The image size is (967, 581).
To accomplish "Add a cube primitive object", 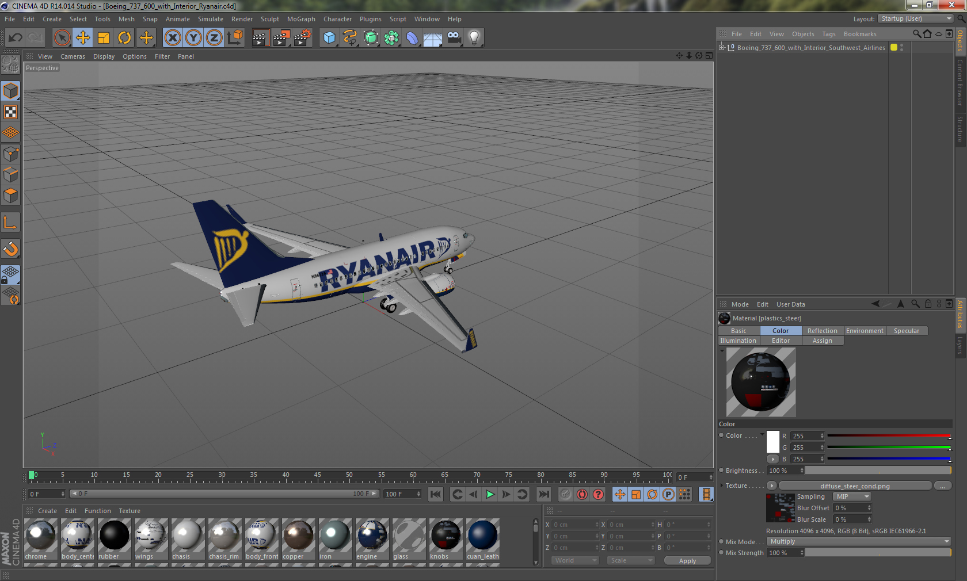I will pyautogui.click(x=329, y=38).
